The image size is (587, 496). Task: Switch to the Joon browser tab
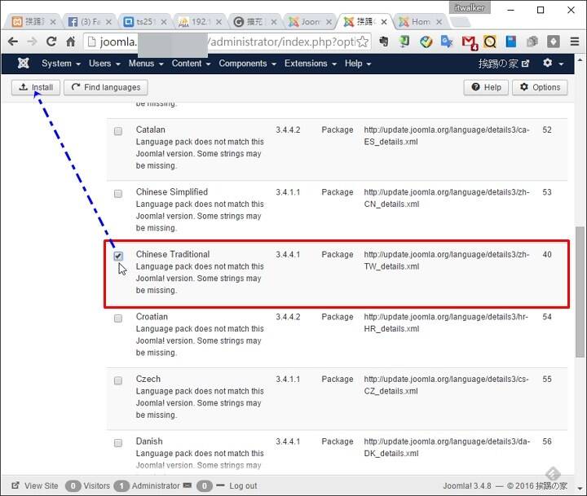point(309,22)
